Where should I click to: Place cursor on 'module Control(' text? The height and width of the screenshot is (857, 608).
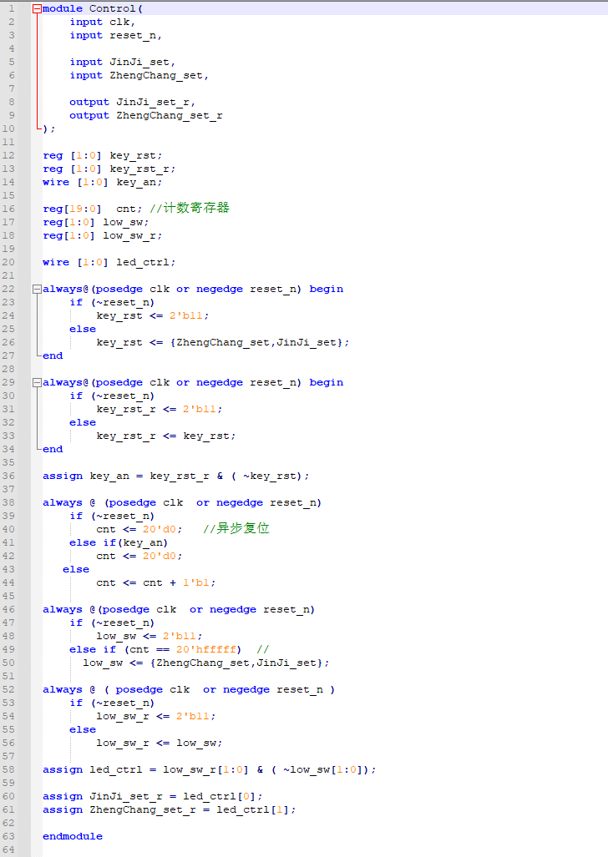tap(93, 8)
